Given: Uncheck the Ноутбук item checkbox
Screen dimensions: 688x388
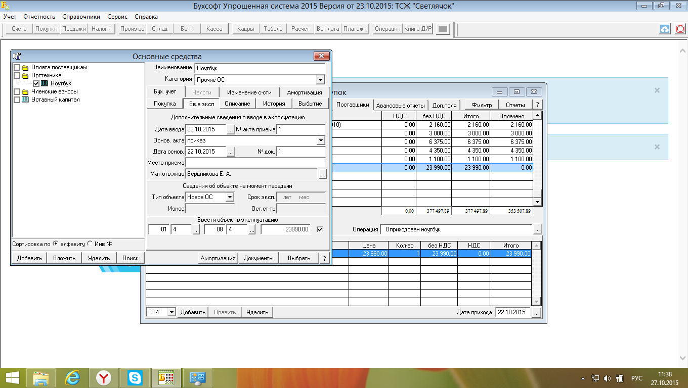Looking at the screenshot, I should pos(36,83).
